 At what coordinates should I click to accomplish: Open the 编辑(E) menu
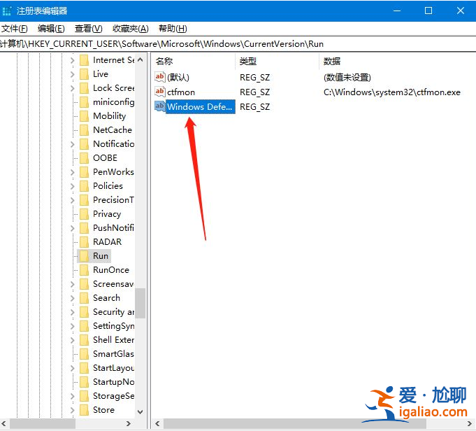tap(51, 29)
